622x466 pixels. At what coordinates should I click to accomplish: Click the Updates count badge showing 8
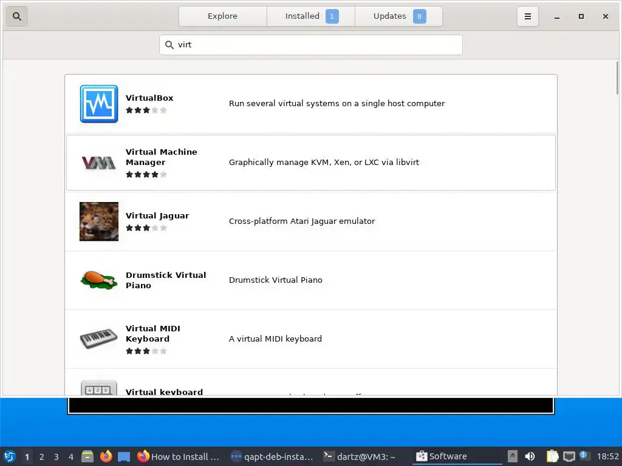pyautogui.click(x=419, y=16)
